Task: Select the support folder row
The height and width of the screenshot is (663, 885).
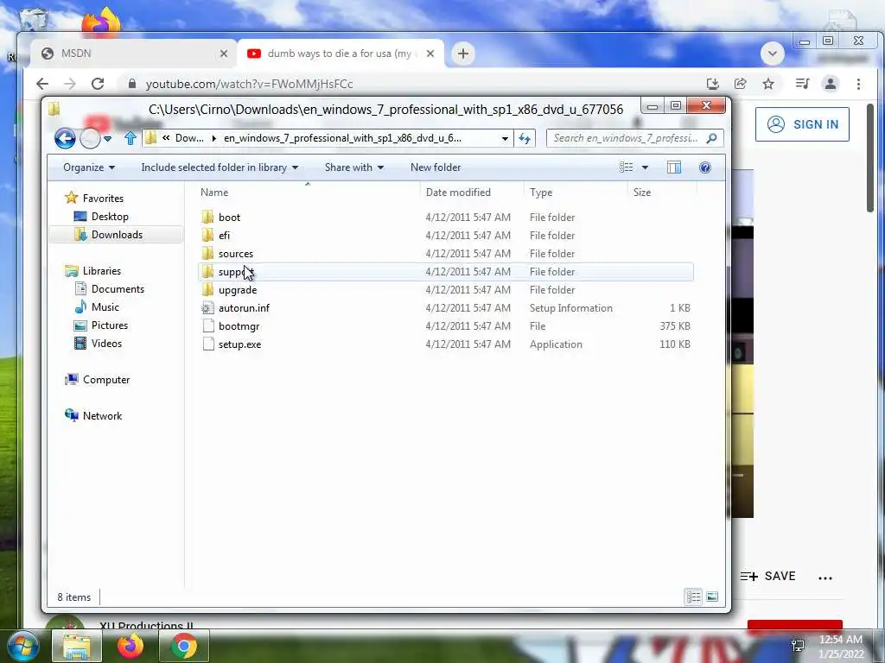Action: pos(446,272)
